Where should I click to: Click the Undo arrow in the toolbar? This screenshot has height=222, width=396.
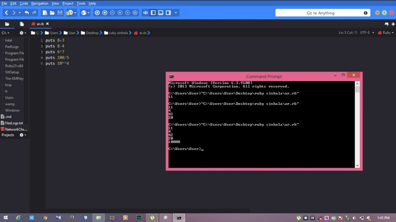27,13
